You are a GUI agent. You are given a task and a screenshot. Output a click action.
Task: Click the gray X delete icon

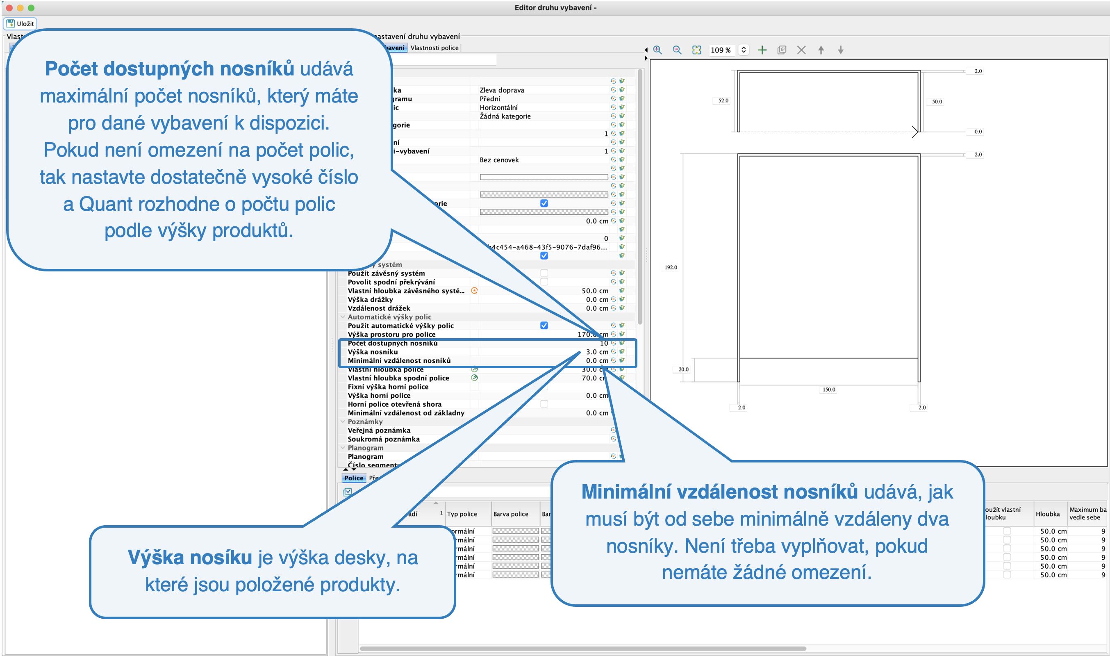pyautogui.click(x=801, y=50)
